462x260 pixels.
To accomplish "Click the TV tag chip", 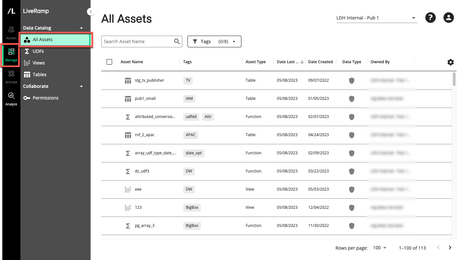I will (x=188, y=80).
